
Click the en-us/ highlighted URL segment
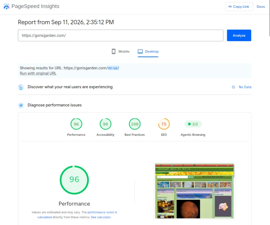pyautogui.click(x=113, y=68)
